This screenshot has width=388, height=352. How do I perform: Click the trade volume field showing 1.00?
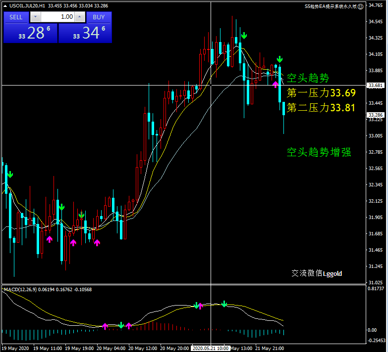pyautogui.click(x=57, y=17)
